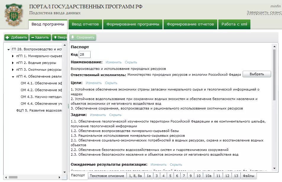
Task: Open the bottom tab 13
Action: point(236,176)
